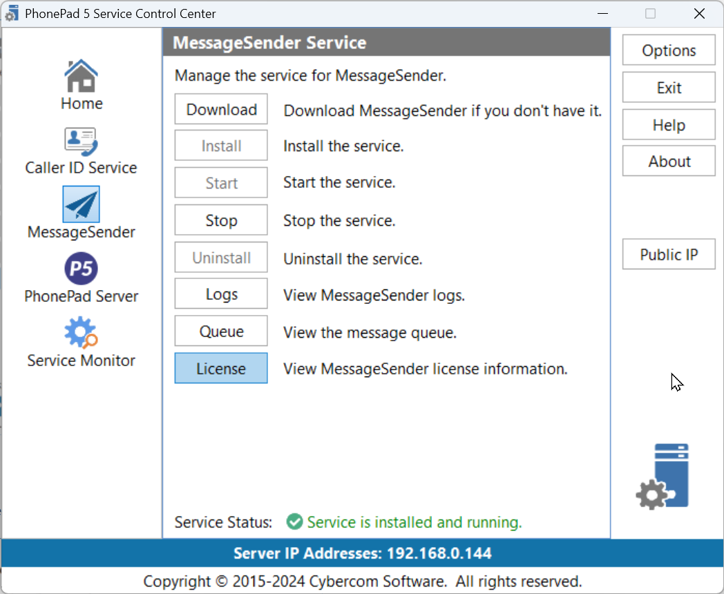
Task: Click the Uninstall button
Action: pyautogui.click(x=221, y=258)
